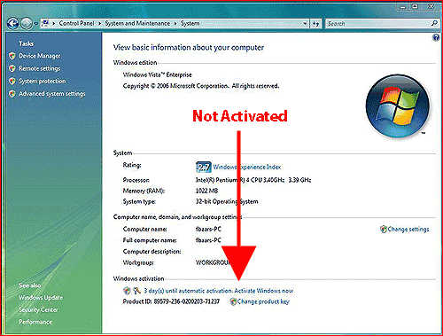443x336 pixels.
Task: Click the shield icon beside activation link
Action: tap(127, 291)
